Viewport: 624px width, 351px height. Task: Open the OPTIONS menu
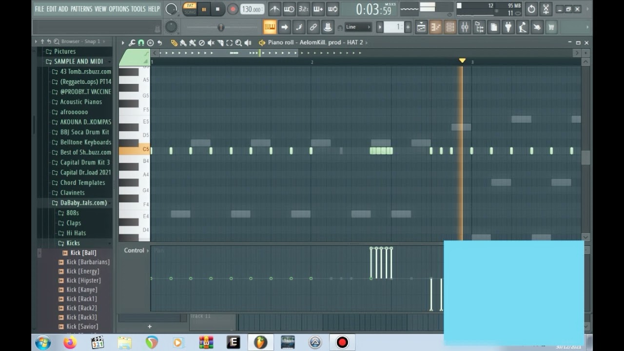pyautogui.click(x=119, y=9)
